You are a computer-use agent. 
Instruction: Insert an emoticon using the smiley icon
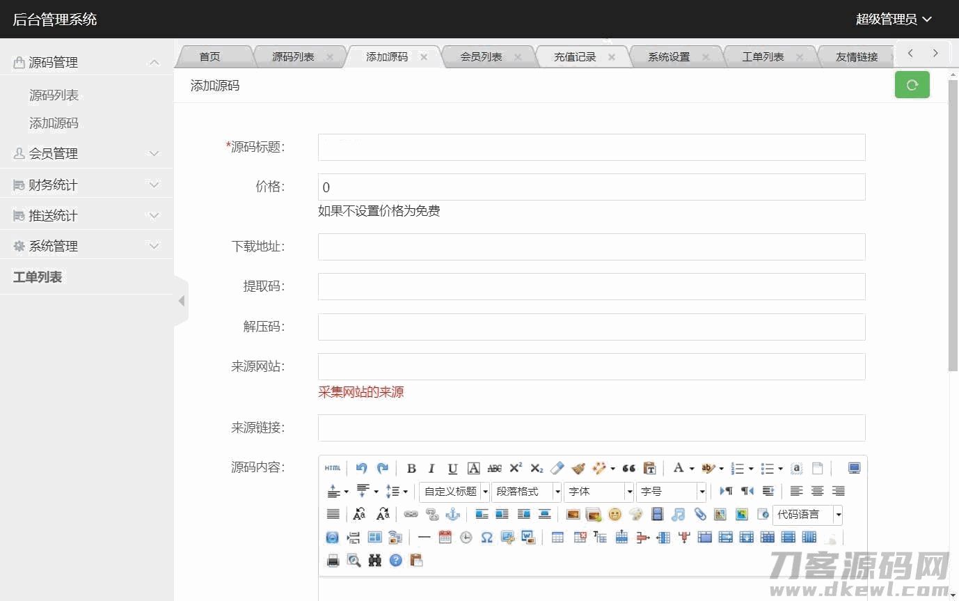(615, 515)
